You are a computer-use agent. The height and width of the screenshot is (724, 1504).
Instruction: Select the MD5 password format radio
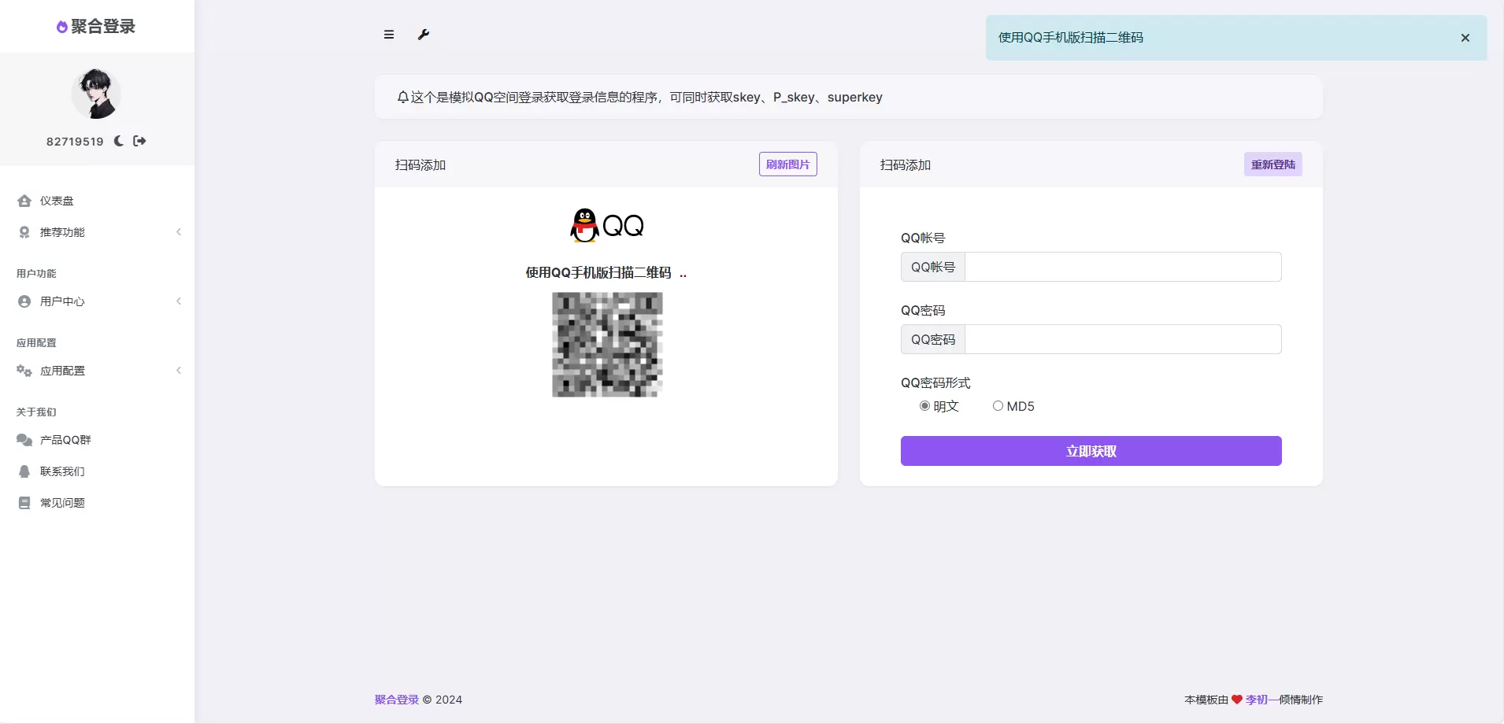998,406
